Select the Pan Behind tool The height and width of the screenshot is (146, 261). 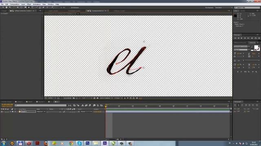pos(21,7)
